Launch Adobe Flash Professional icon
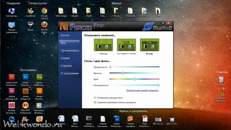231x130 pixels. point(12,80)
